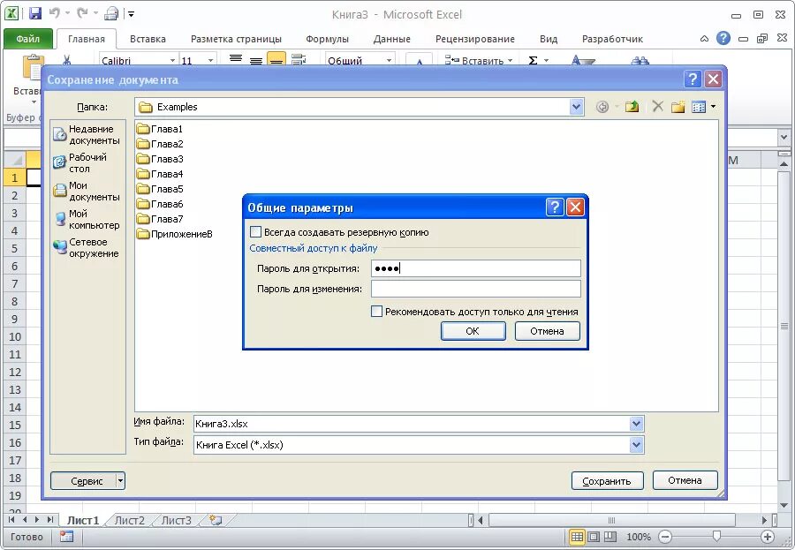Click AutoSum sigma icon in ribbon
Viewport: 795px width, 550px height.
[533, 60]
